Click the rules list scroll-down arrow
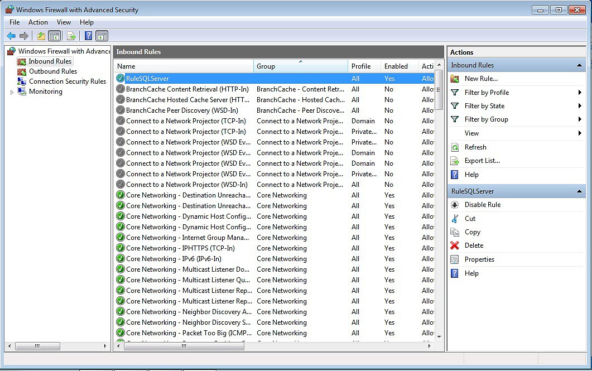Image resolution: width=592 pixels, height=371 pixels. click(x=439, y=336)
